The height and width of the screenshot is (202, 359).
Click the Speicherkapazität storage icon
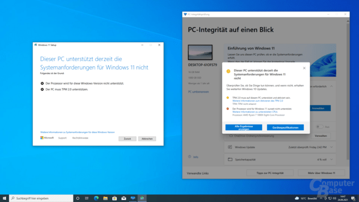coord(230,159)
